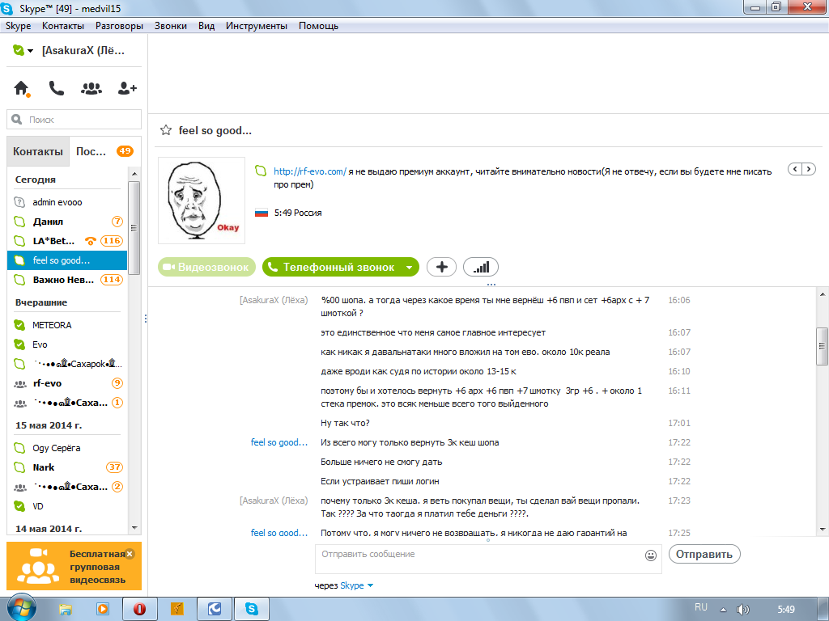
Task: Launch media player from taskbar
Action: [x=103, y=610]
